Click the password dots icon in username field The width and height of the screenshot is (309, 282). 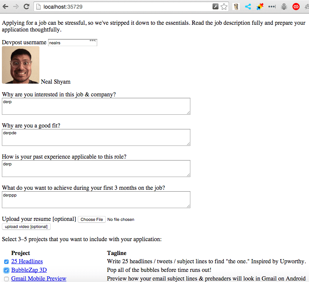[93, 41]
